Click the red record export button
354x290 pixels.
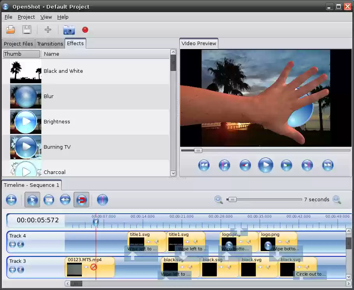click(85, 30)
